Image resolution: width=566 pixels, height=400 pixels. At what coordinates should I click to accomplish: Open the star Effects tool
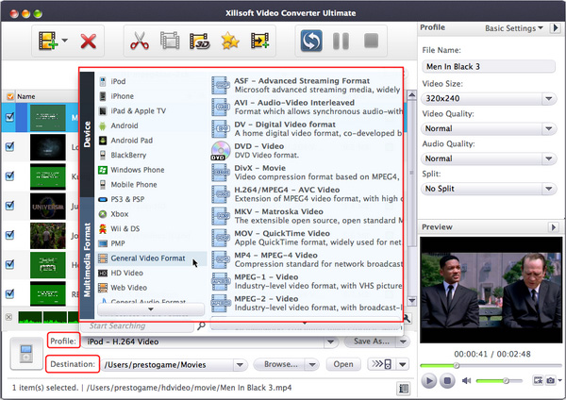point(229,42)
